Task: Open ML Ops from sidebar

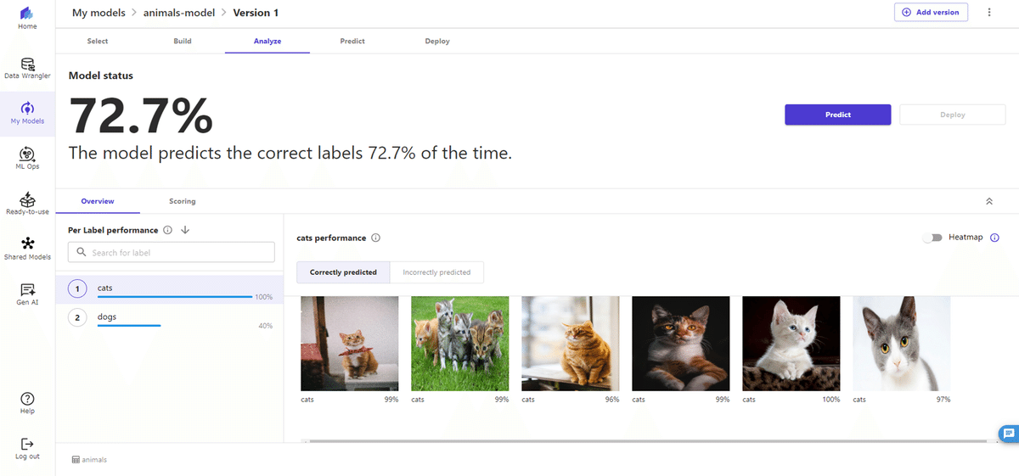Action: tap(27, 159)
